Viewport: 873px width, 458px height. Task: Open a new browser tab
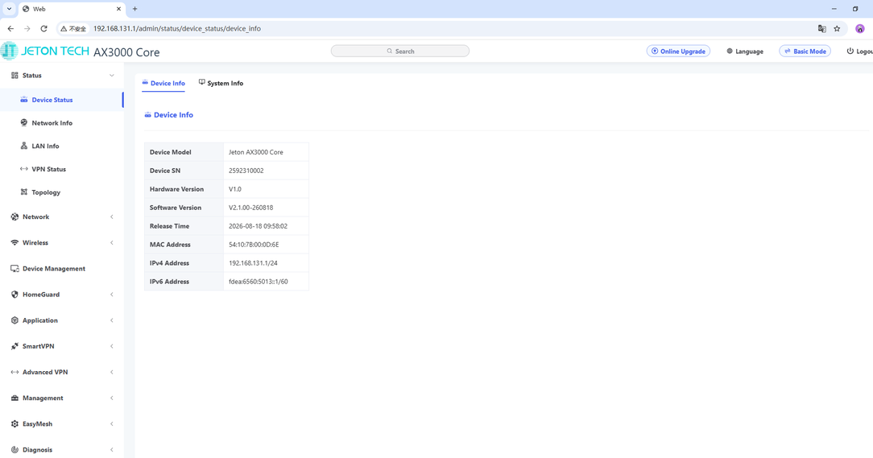point(134,9)
